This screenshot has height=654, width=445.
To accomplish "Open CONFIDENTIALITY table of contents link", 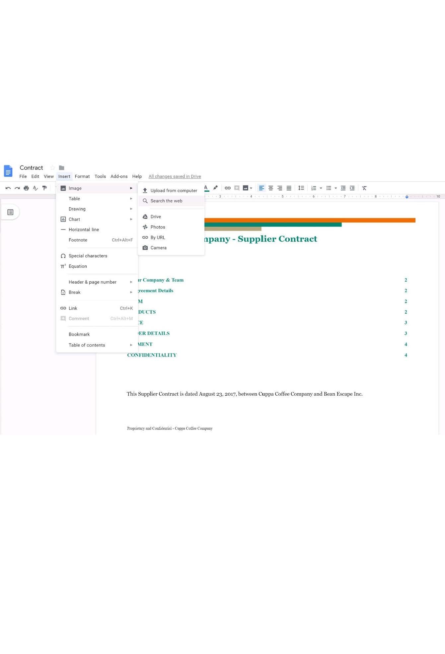I will click(x=152, y=355).
